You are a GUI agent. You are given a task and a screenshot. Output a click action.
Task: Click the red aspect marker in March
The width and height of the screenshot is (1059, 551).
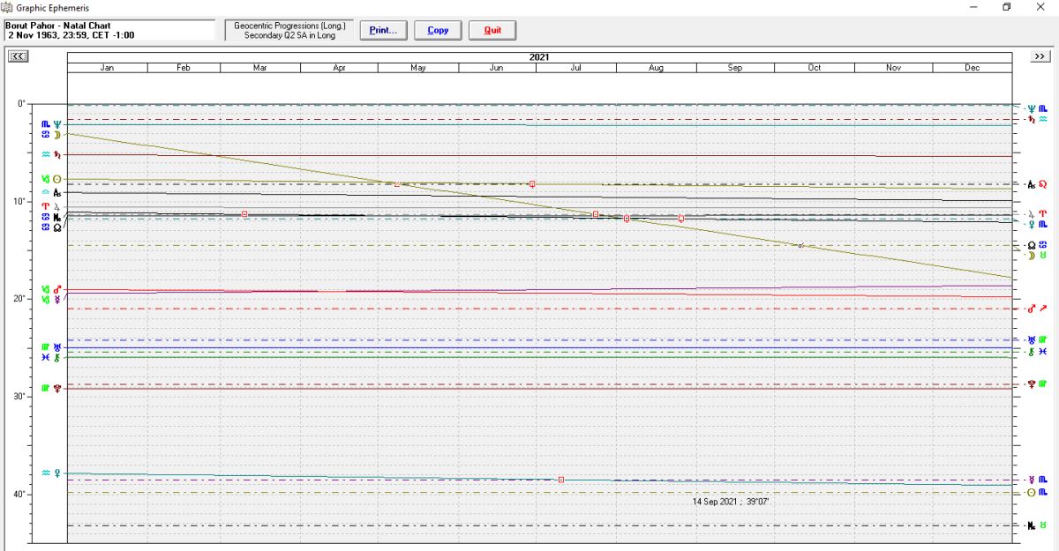244,214
